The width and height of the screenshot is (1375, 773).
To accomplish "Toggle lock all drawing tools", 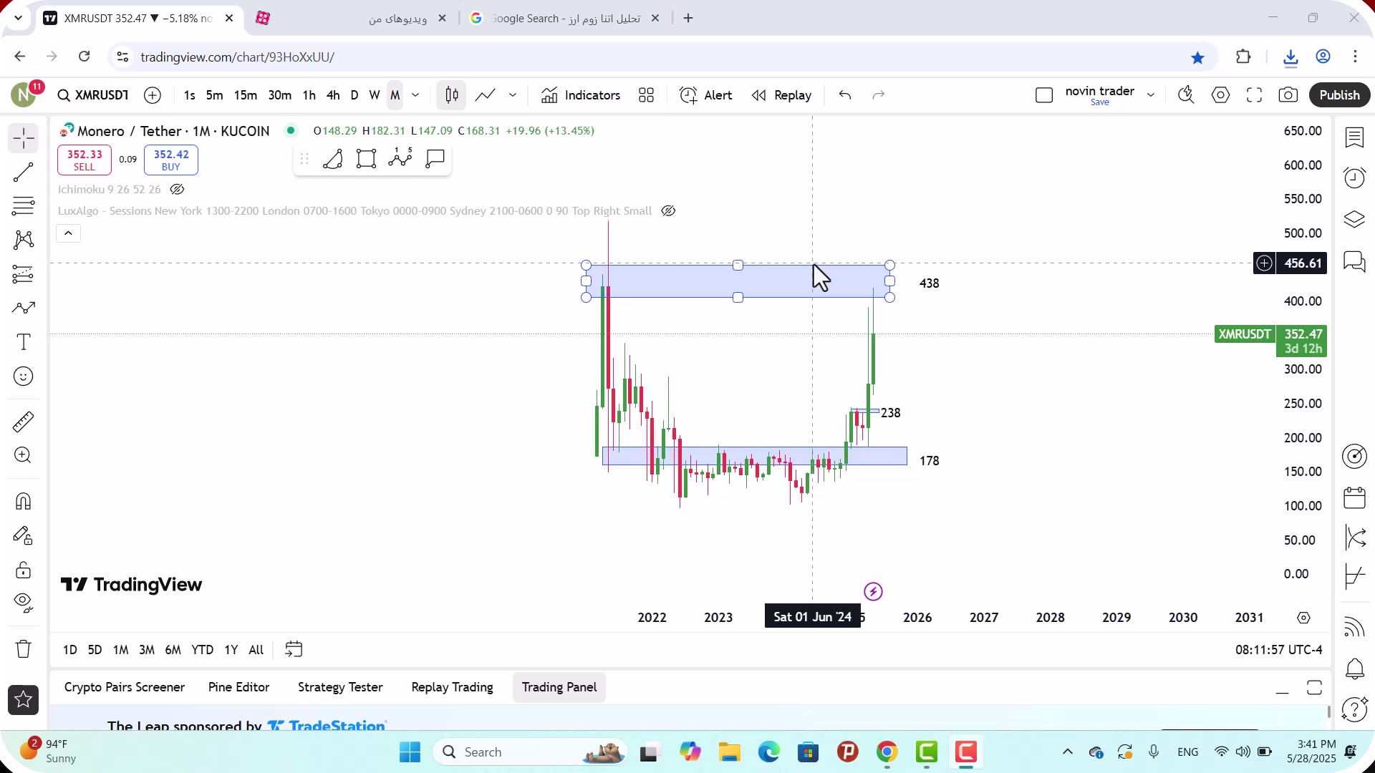I will (x=23, y=570).
